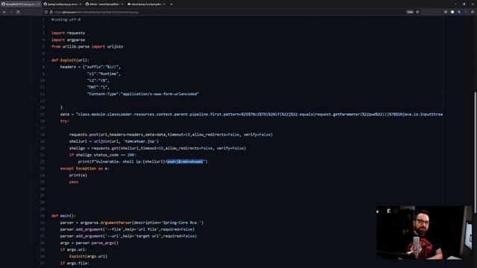Close the About Spring Core tab
This screenshot has width=477, height=268.
164,4
